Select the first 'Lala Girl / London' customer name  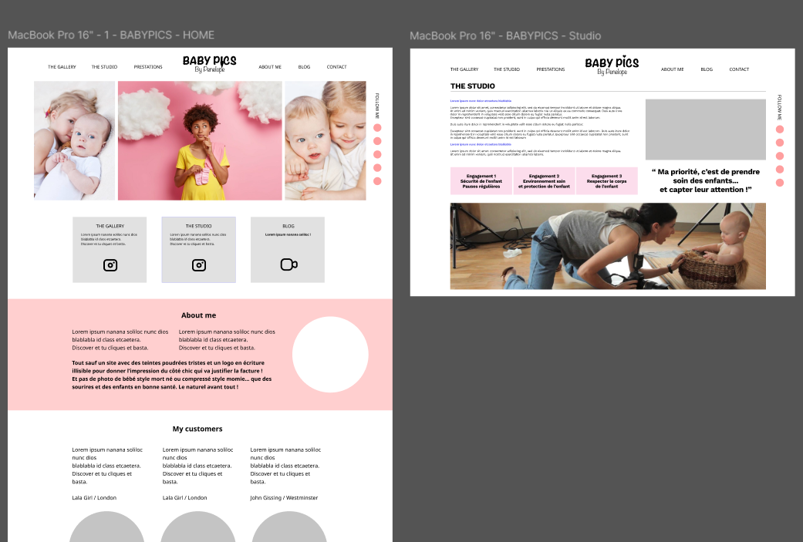point(94,497)
